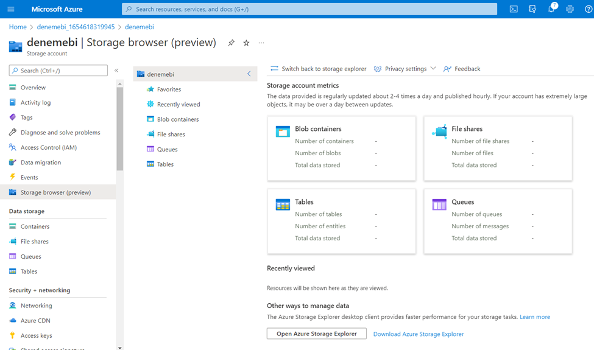Open Access Control (IAM) menu item
The image size is (594, 350).
click(48, 147)
